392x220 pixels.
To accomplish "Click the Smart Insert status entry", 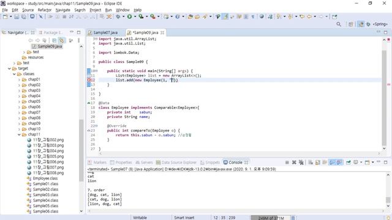I will [x=184, y=218].
